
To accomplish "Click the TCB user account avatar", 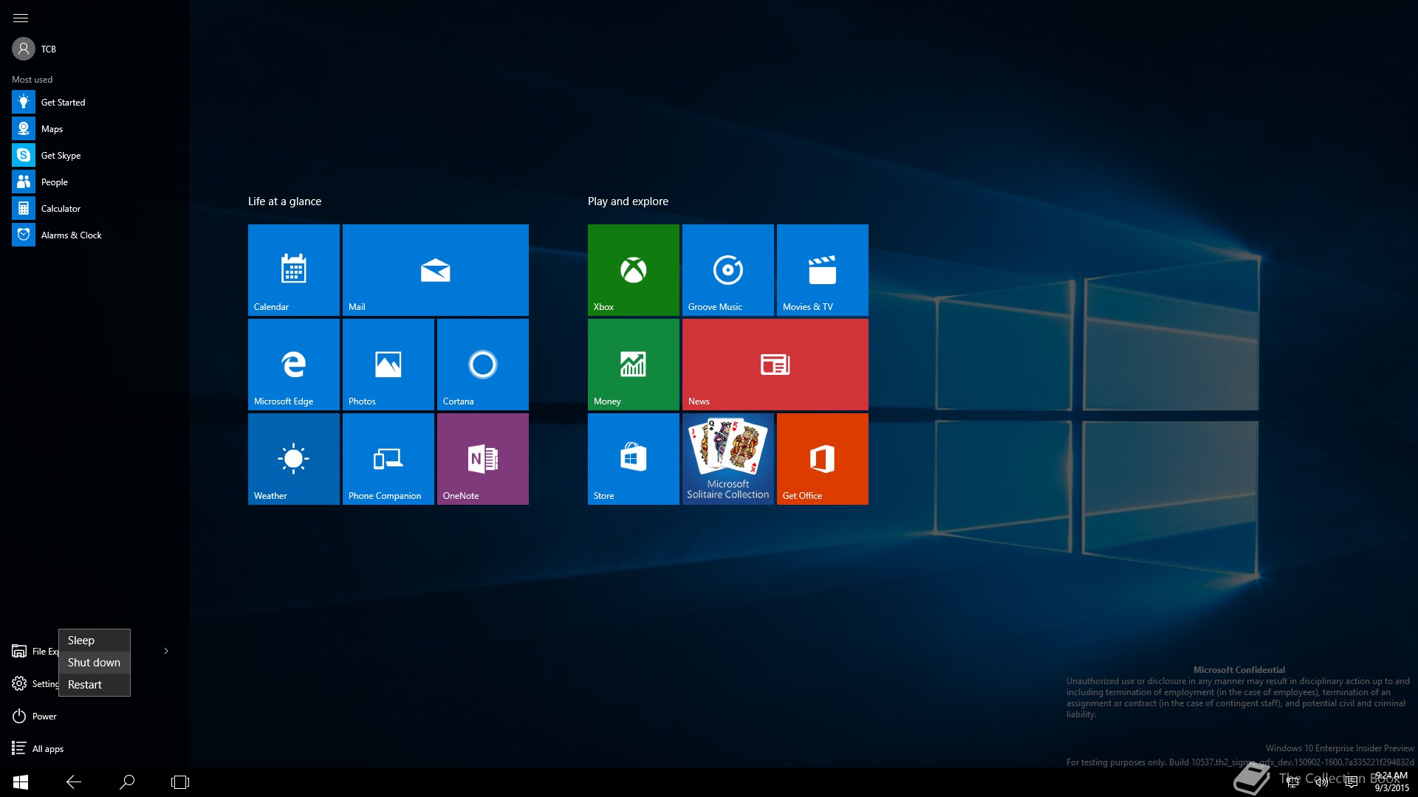I will point(24,49).
